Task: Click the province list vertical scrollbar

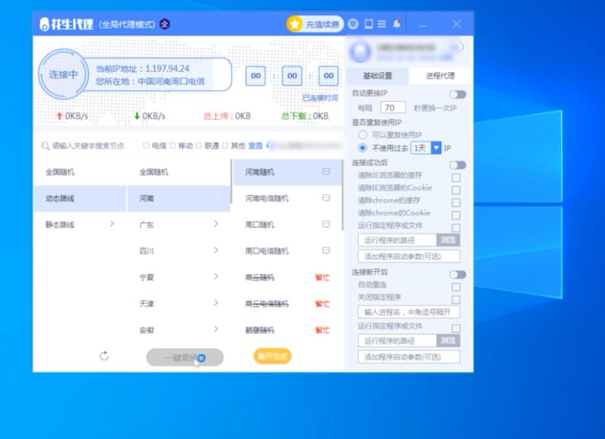Action: pos(232,182)
